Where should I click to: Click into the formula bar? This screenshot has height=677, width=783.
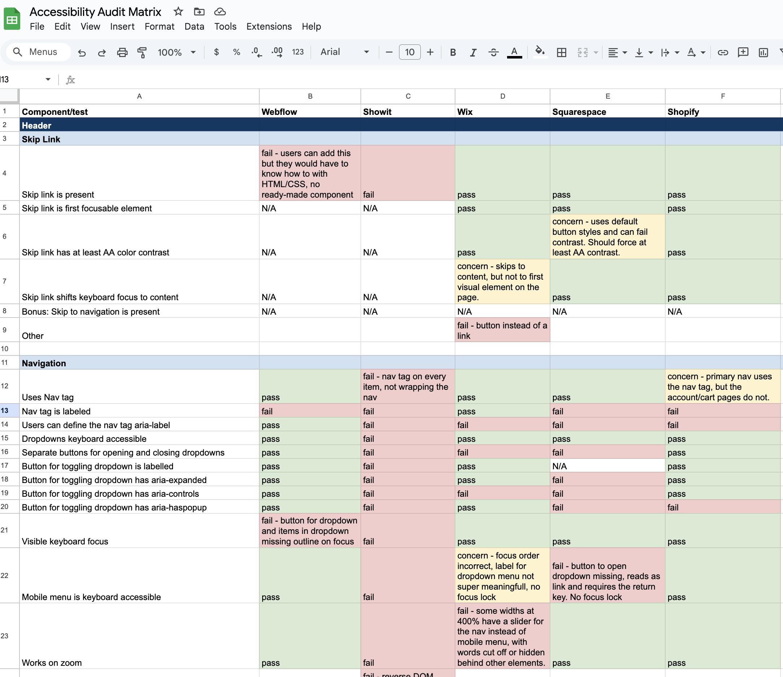tap(427, 79)
